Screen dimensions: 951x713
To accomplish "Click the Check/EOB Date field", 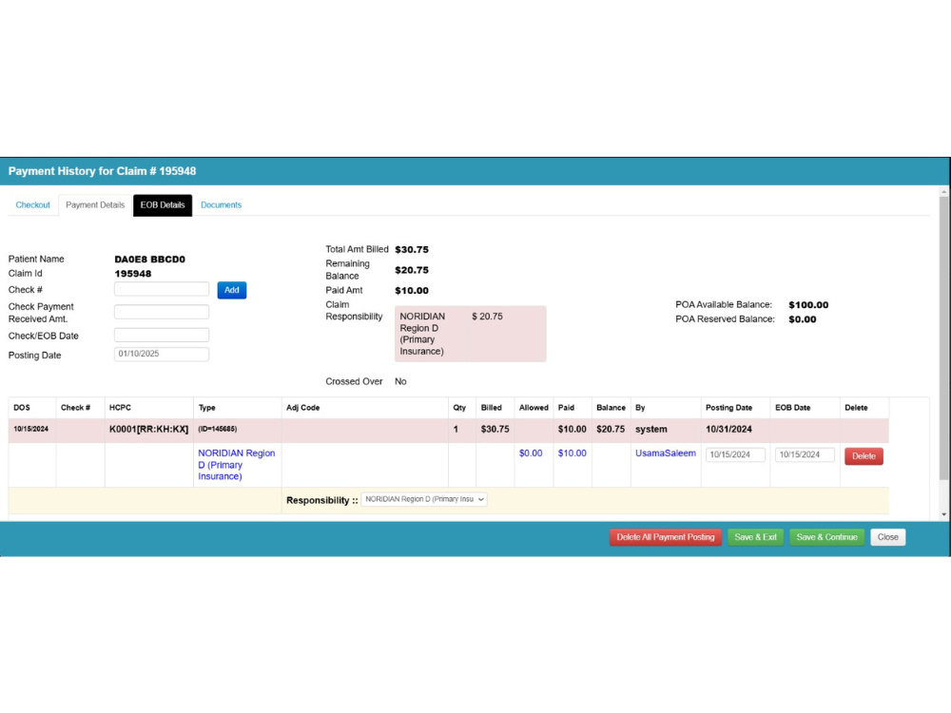I will coord(162,335).
